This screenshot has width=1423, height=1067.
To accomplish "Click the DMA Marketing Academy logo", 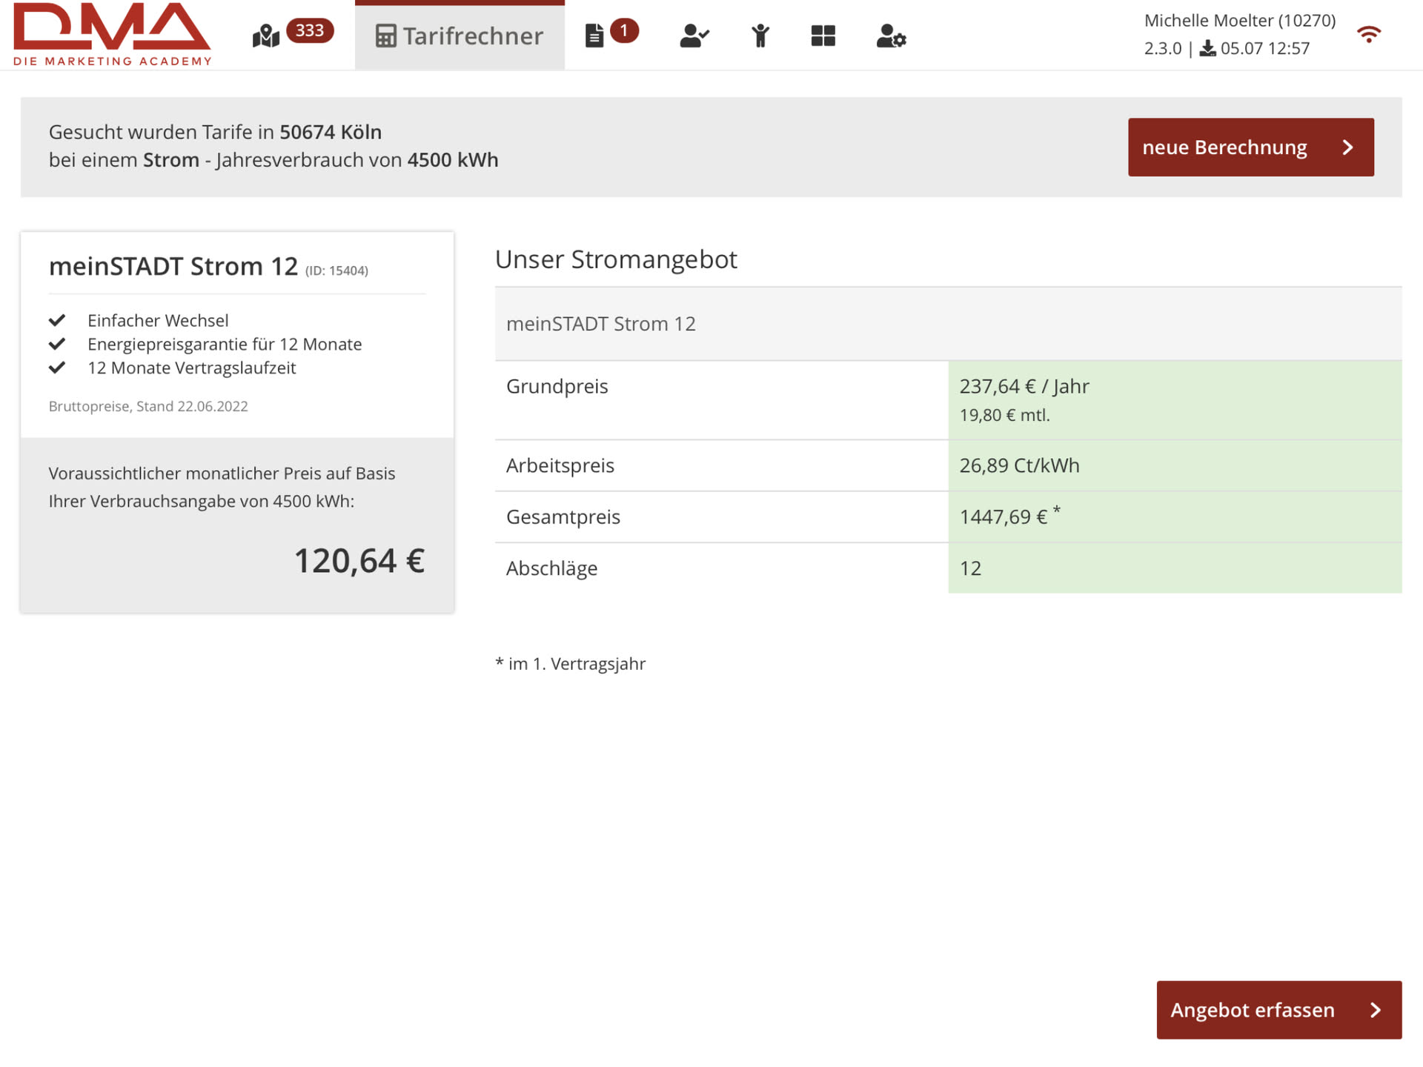I will click(112, 34).
